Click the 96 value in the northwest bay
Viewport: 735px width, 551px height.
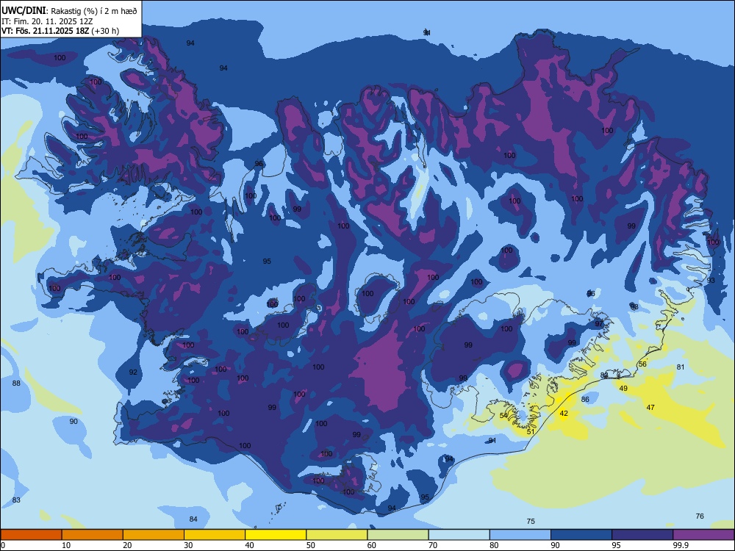259,164
